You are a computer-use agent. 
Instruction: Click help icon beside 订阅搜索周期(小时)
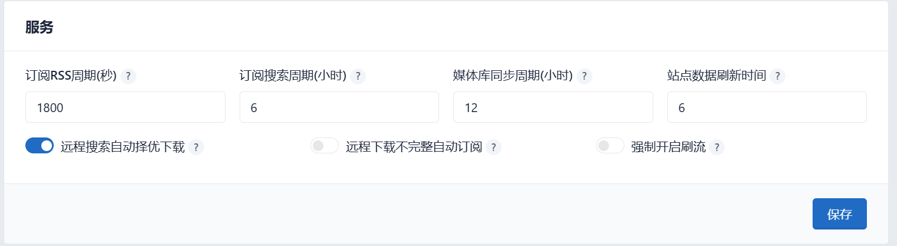(358, 76)
